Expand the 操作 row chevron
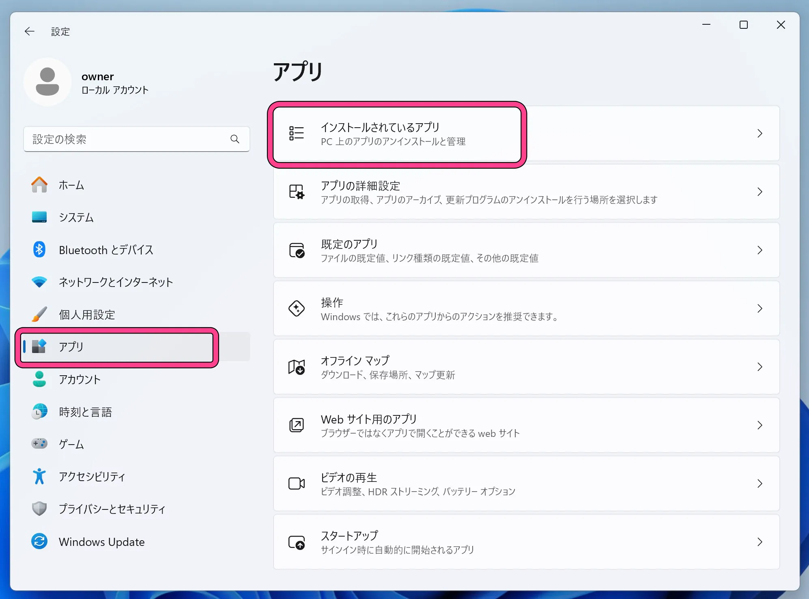 click(760, 308)
